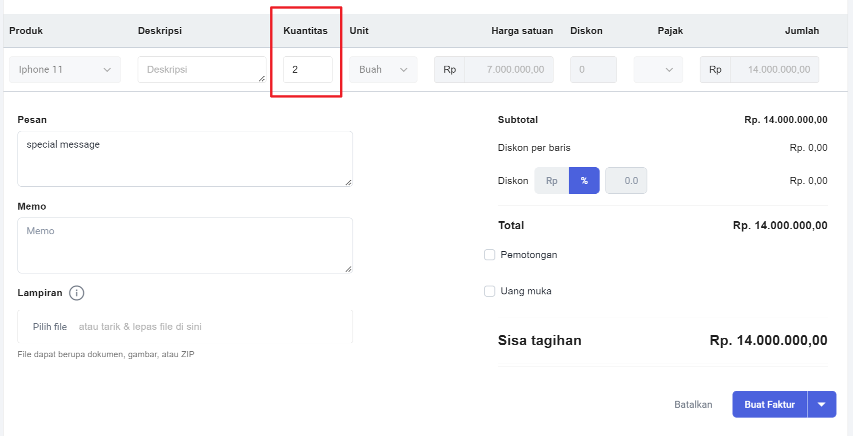Screen dimensions: 853x436
Task: Open the Lampiran info icon
Action: [76, 293]
